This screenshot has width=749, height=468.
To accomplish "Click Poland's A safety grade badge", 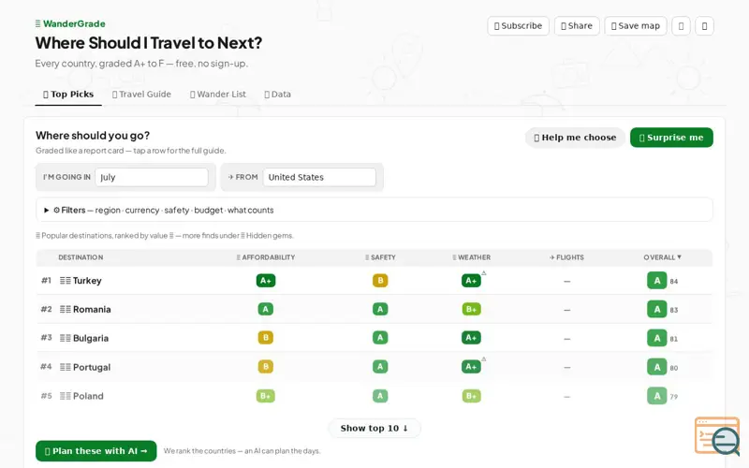I will pos(380,396).
